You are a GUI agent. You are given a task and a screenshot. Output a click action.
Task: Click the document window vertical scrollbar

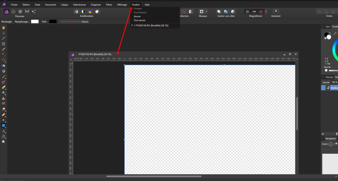pyautogui.click(x=297, y=113)
